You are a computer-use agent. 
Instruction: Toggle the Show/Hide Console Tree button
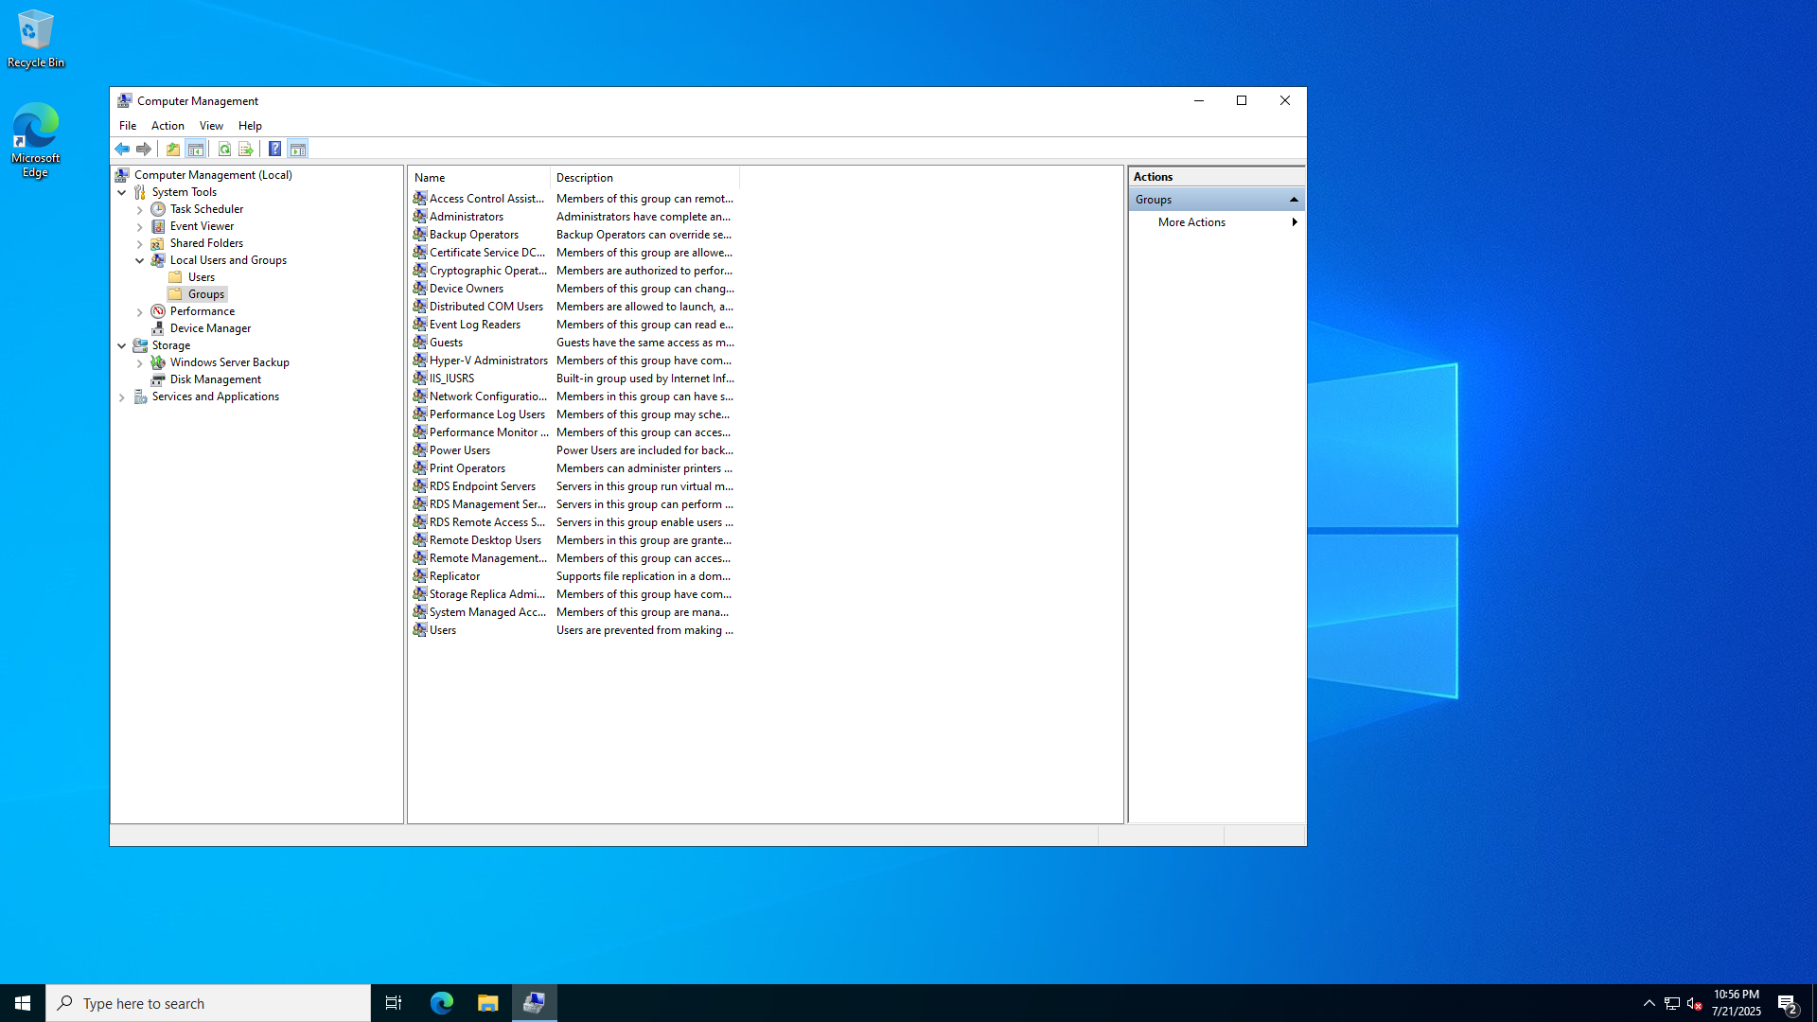196,149
